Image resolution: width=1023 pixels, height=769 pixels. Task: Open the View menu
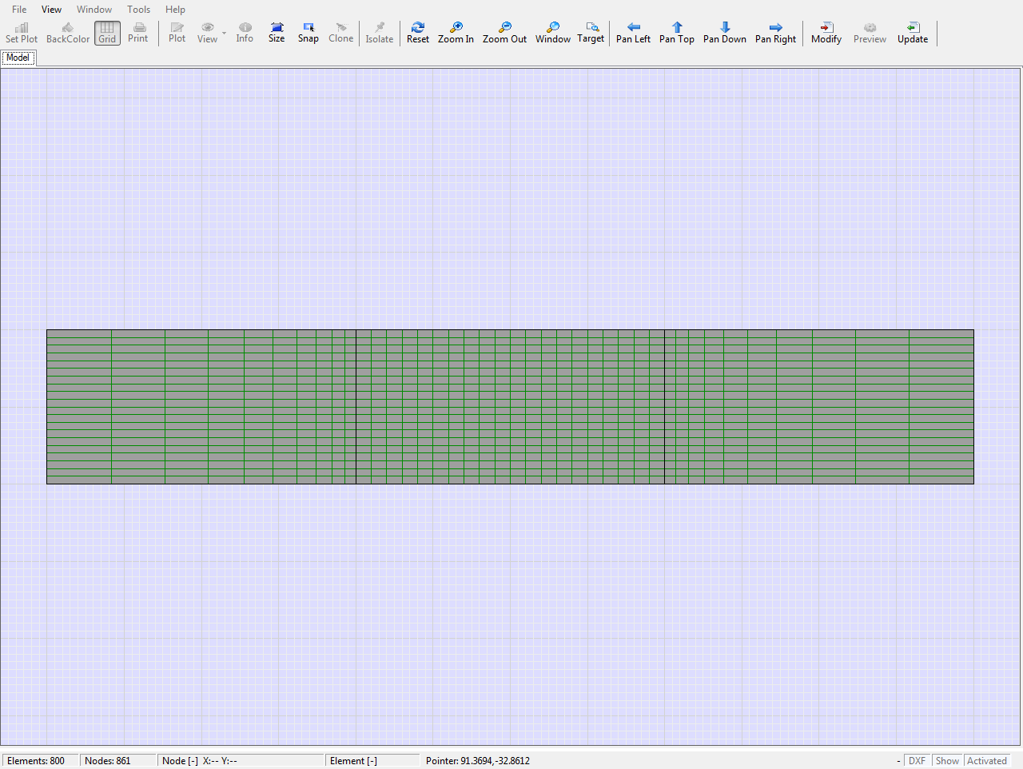click(x=51, y=10)
